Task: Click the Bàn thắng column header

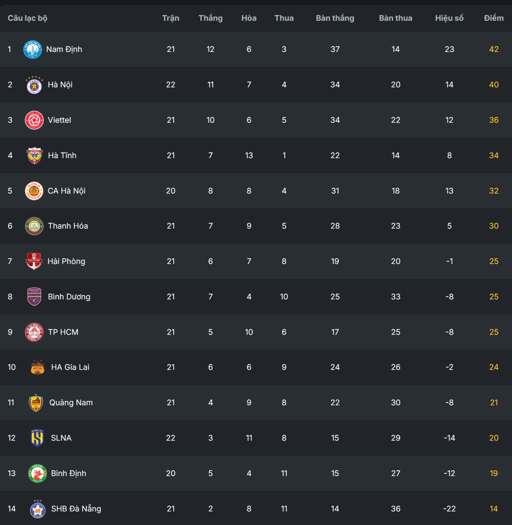Action: (x=335, y=18)
